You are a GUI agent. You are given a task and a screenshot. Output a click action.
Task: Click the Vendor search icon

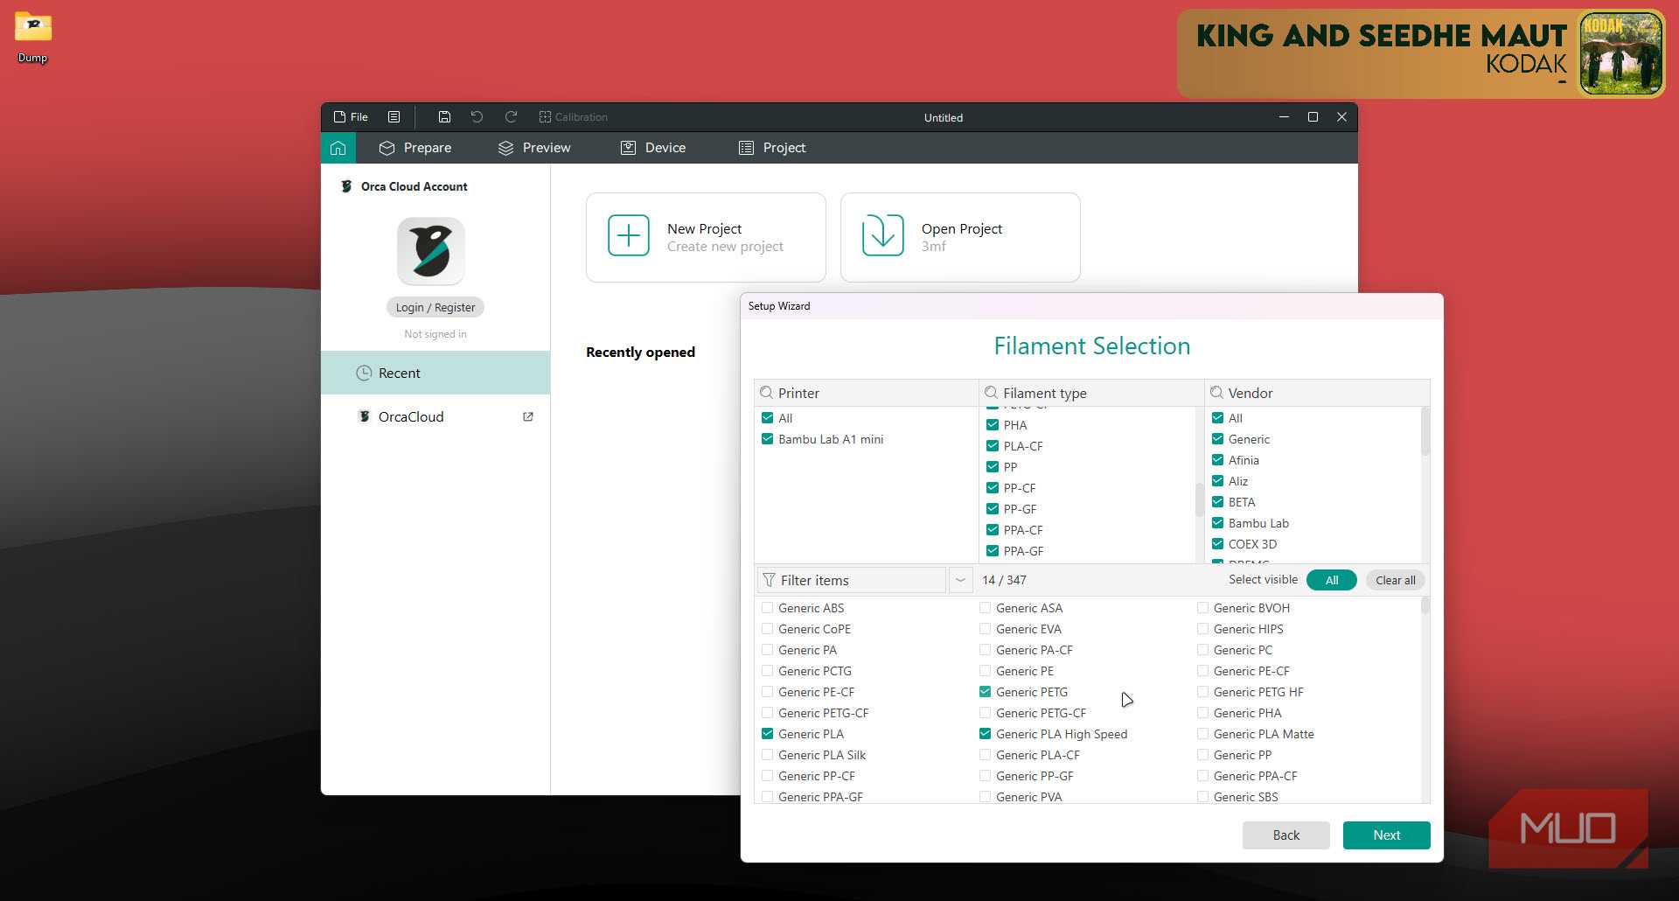coord(1216,393)
